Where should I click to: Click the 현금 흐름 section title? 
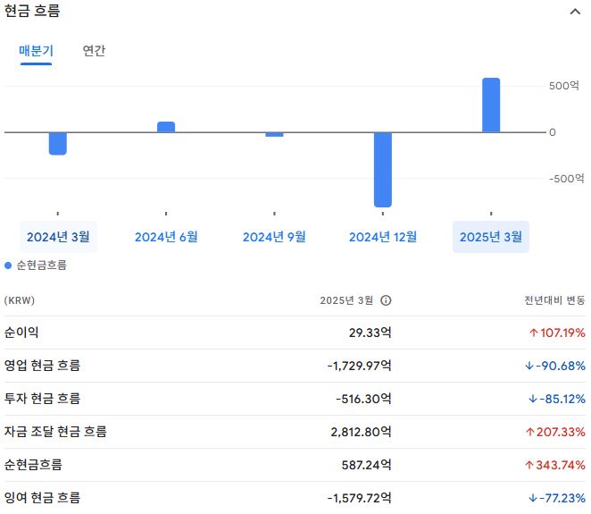[32, 10]
